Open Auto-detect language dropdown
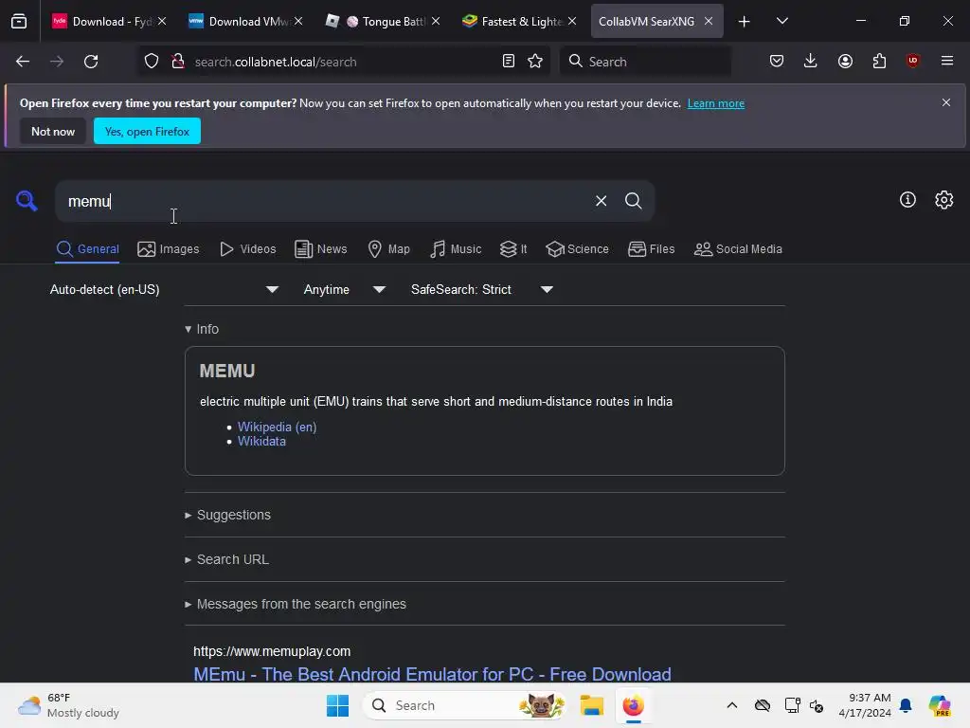 coord(164,289)
